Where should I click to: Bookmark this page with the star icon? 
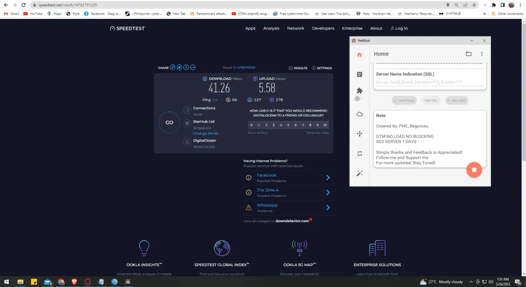click(474, 5)
